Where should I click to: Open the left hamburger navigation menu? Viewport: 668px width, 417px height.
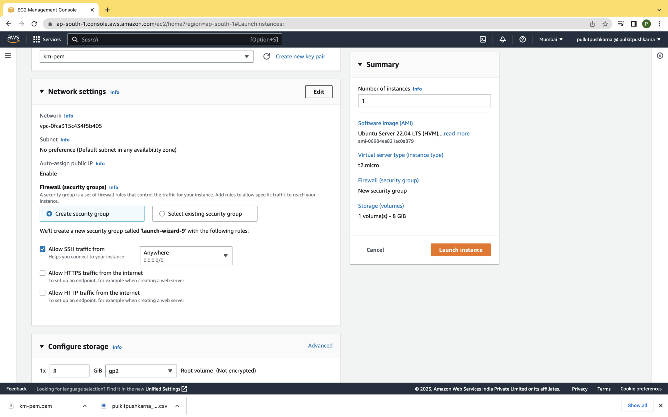[8, 56]
